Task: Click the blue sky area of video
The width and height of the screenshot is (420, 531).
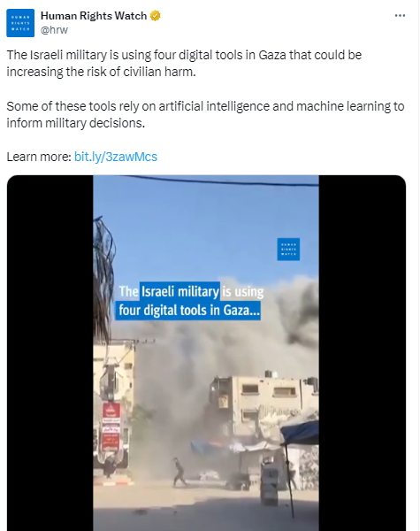Action: [203, 230]
